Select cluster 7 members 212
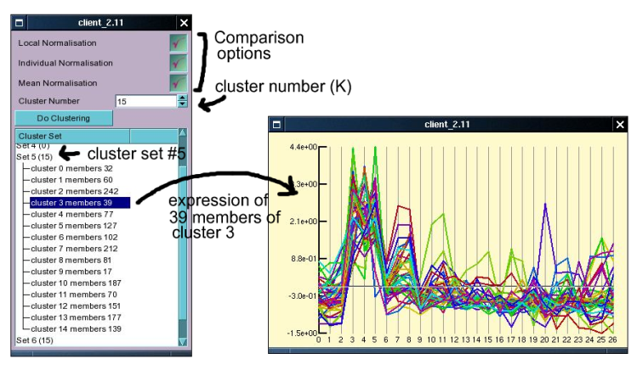 (x=73, y=249)
